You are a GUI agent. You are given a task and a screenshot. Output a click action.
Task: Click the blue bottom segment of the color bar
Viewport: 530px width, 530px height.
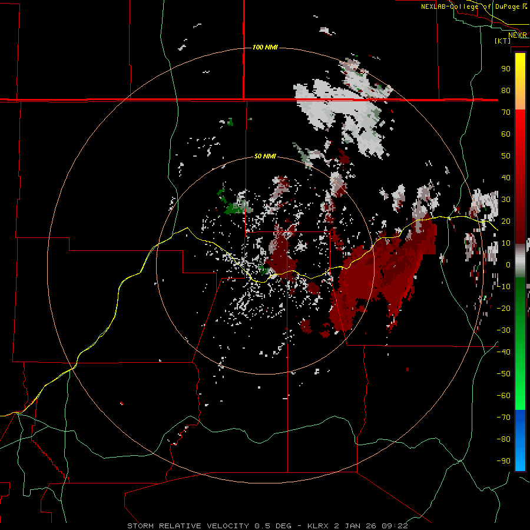pyautogui.click(x=520, y=440)
